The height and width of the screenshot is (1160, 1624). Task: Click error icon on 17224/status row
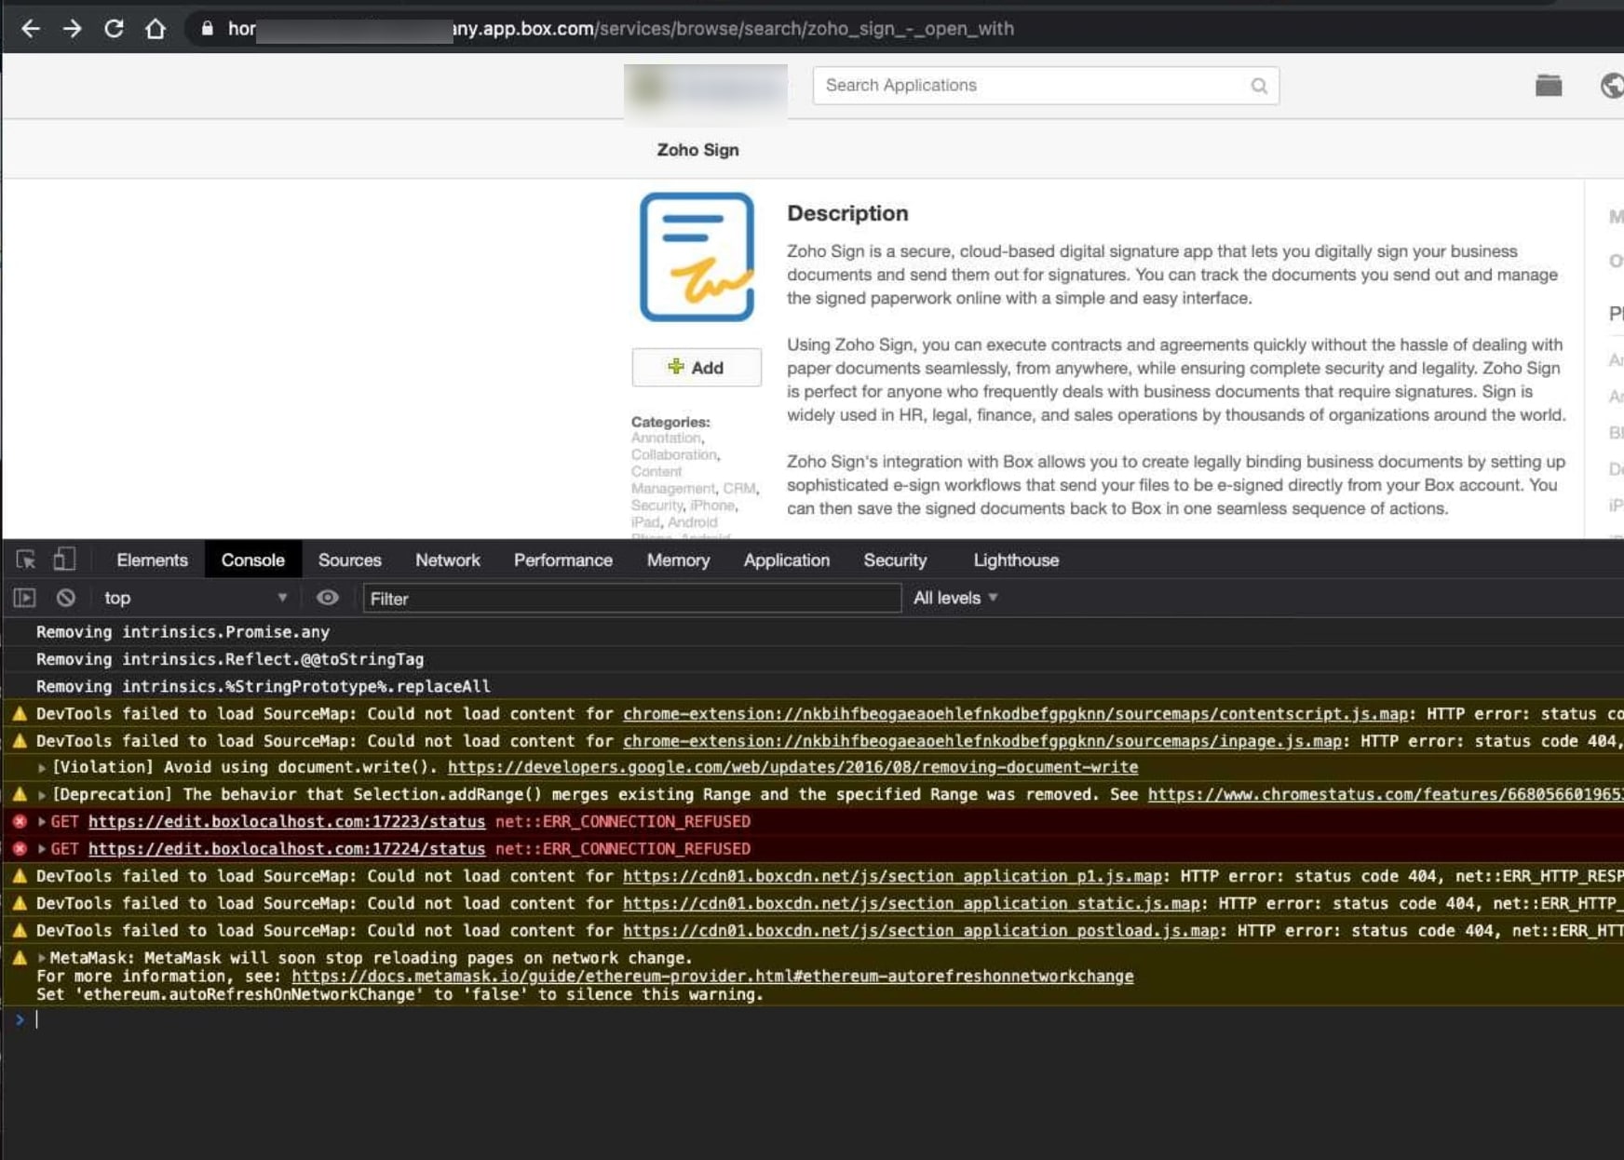(x=20, y=849)
